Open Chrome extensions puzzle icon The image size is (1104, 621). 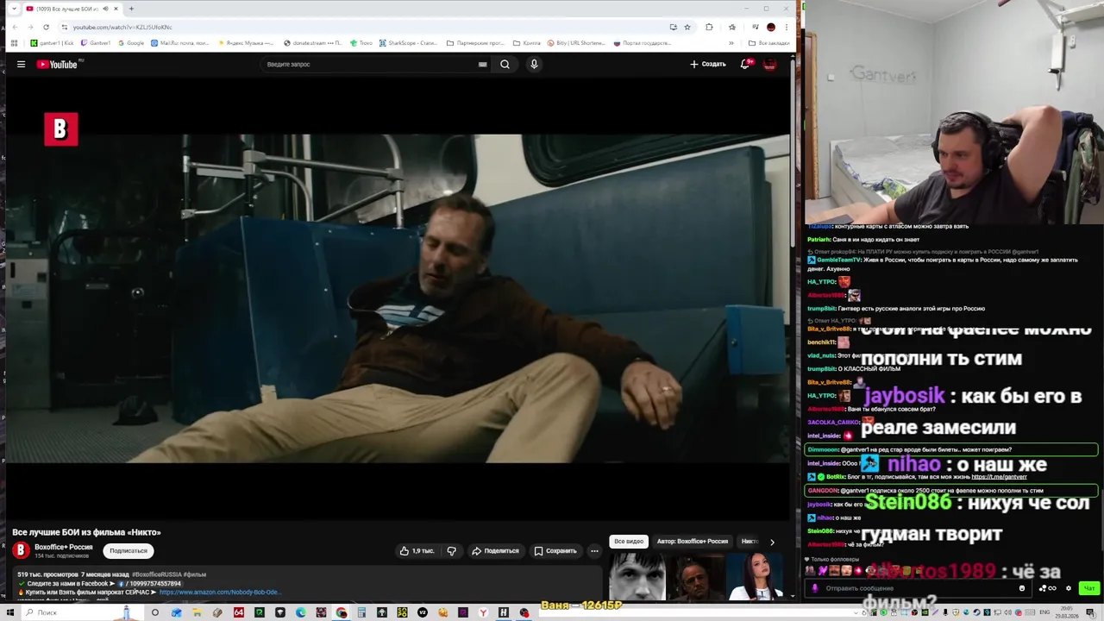(x=709, y=27)
